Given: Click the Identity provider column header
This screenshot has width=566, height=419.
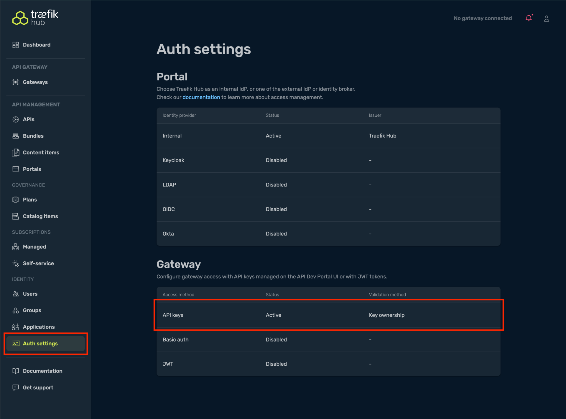Looking at the screenshot, I should [179, 115].
